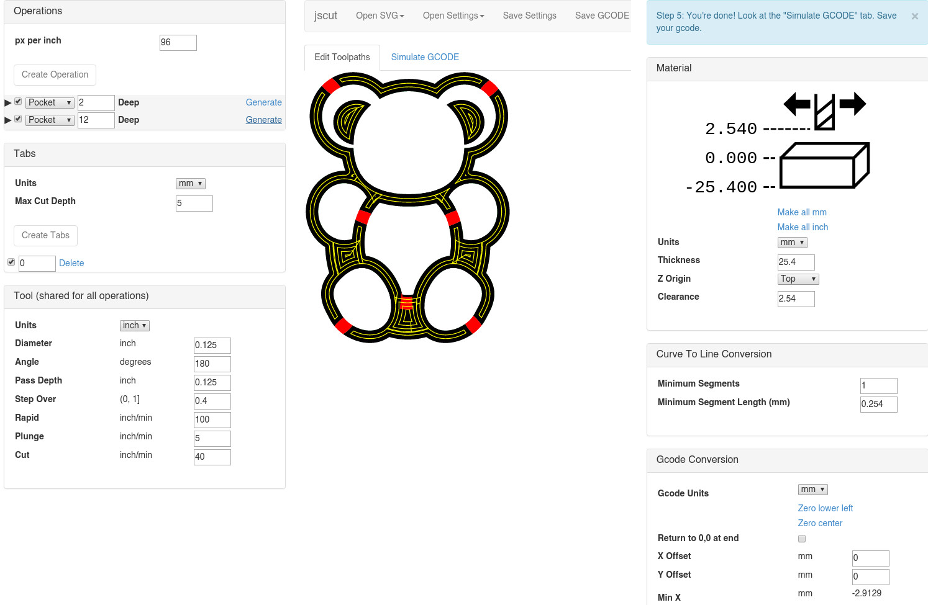Enable Return to 0,0 at end
Viewport: 928px width, 605px height.
point(802,539)
